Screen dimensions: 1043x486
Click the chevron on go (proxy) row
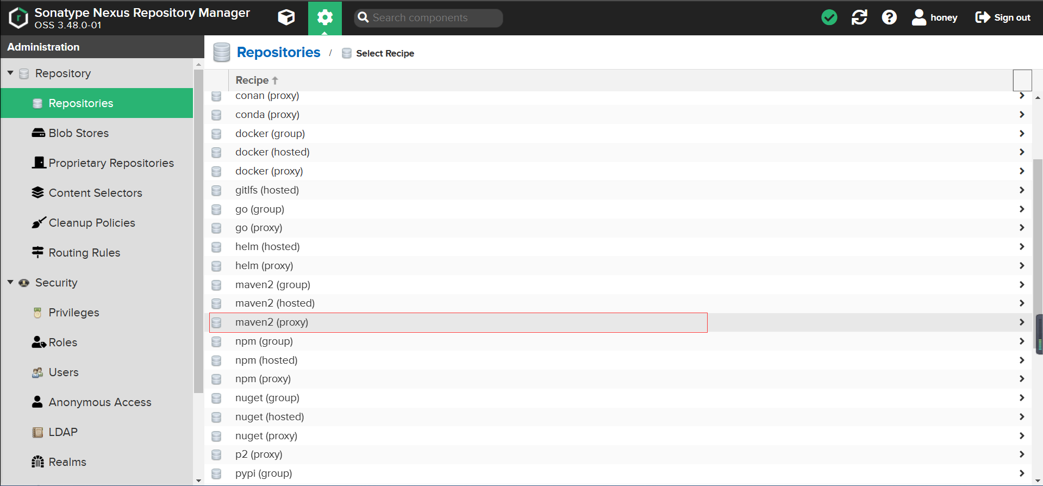click(x=1022, y=228)
